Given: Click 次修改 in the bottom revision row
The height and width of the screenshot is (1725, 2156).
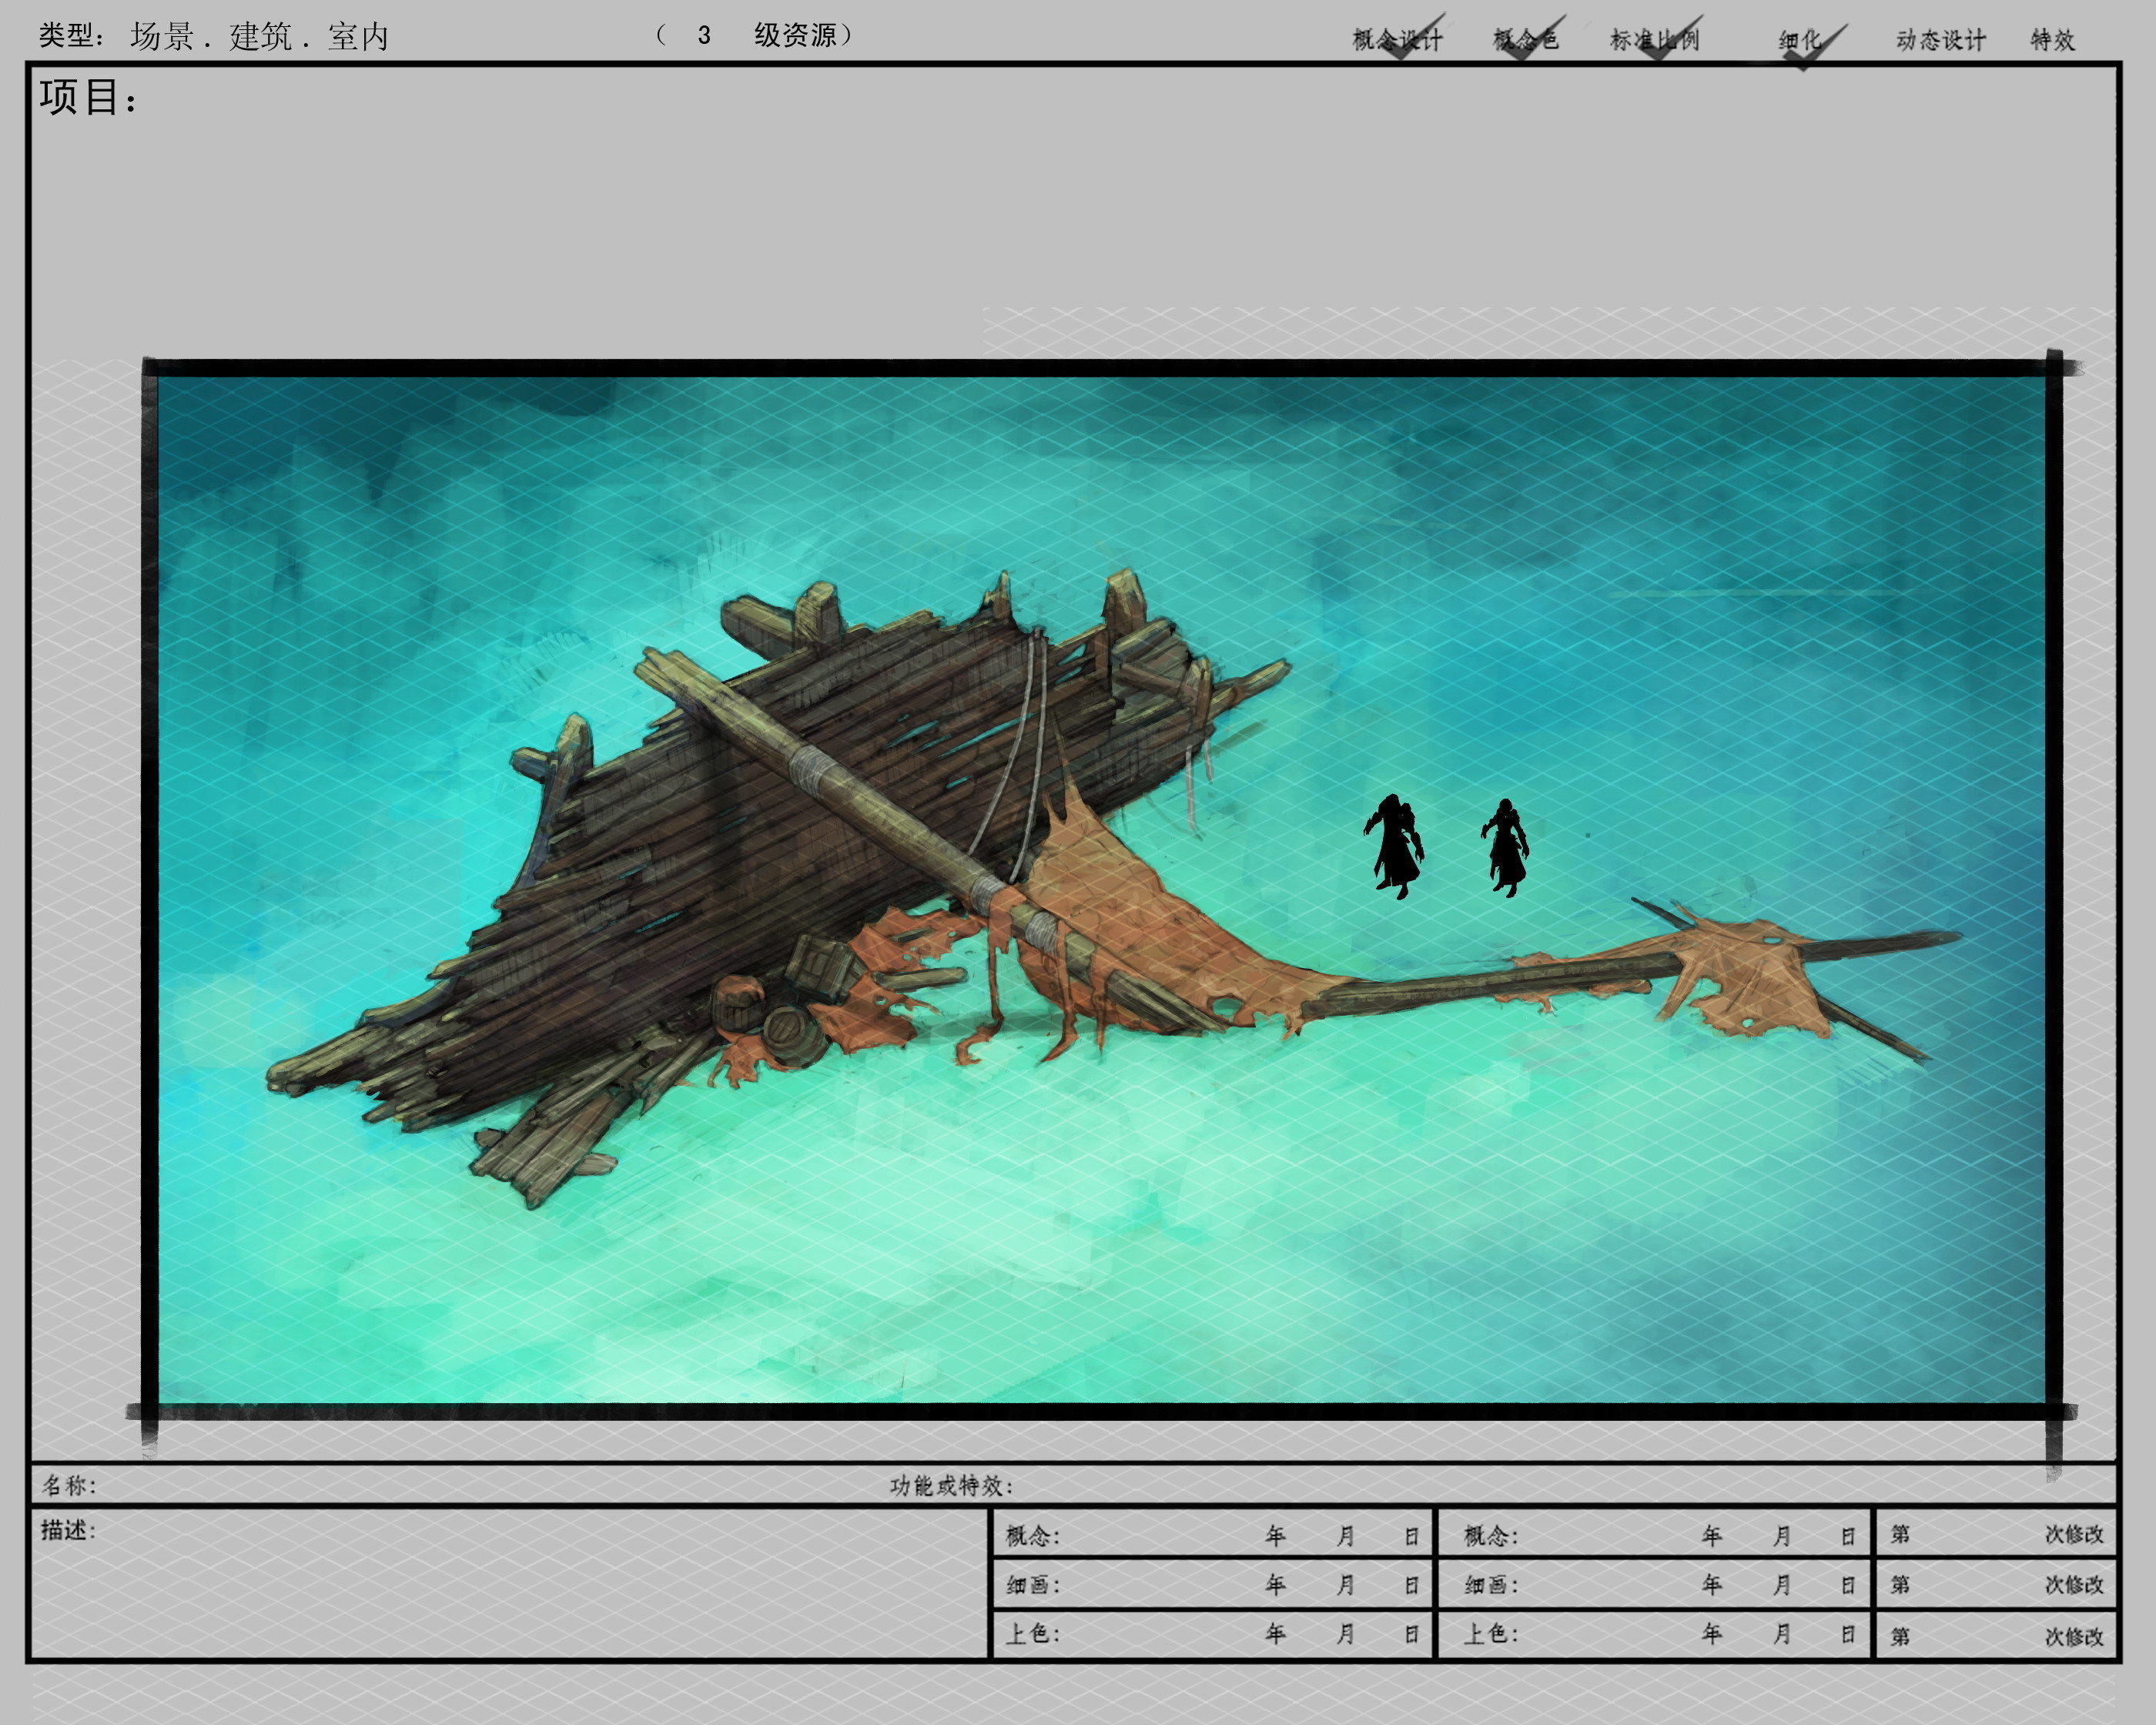Looking at the screenshot, I should tap(2074, 1636).
